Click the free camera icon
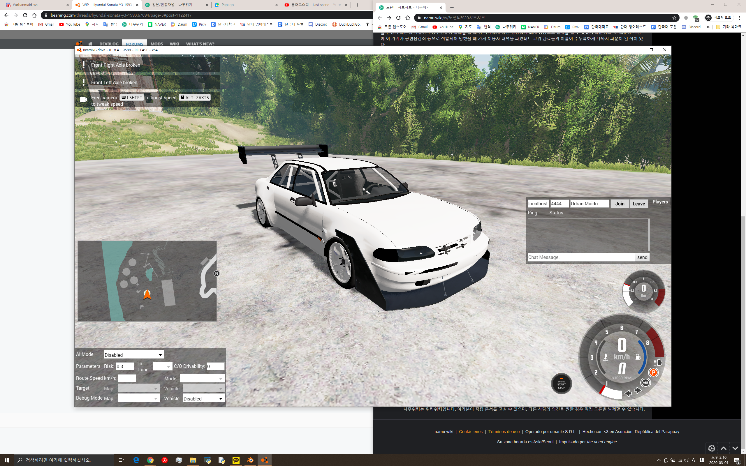746x466 pixels. click(83, 100)
